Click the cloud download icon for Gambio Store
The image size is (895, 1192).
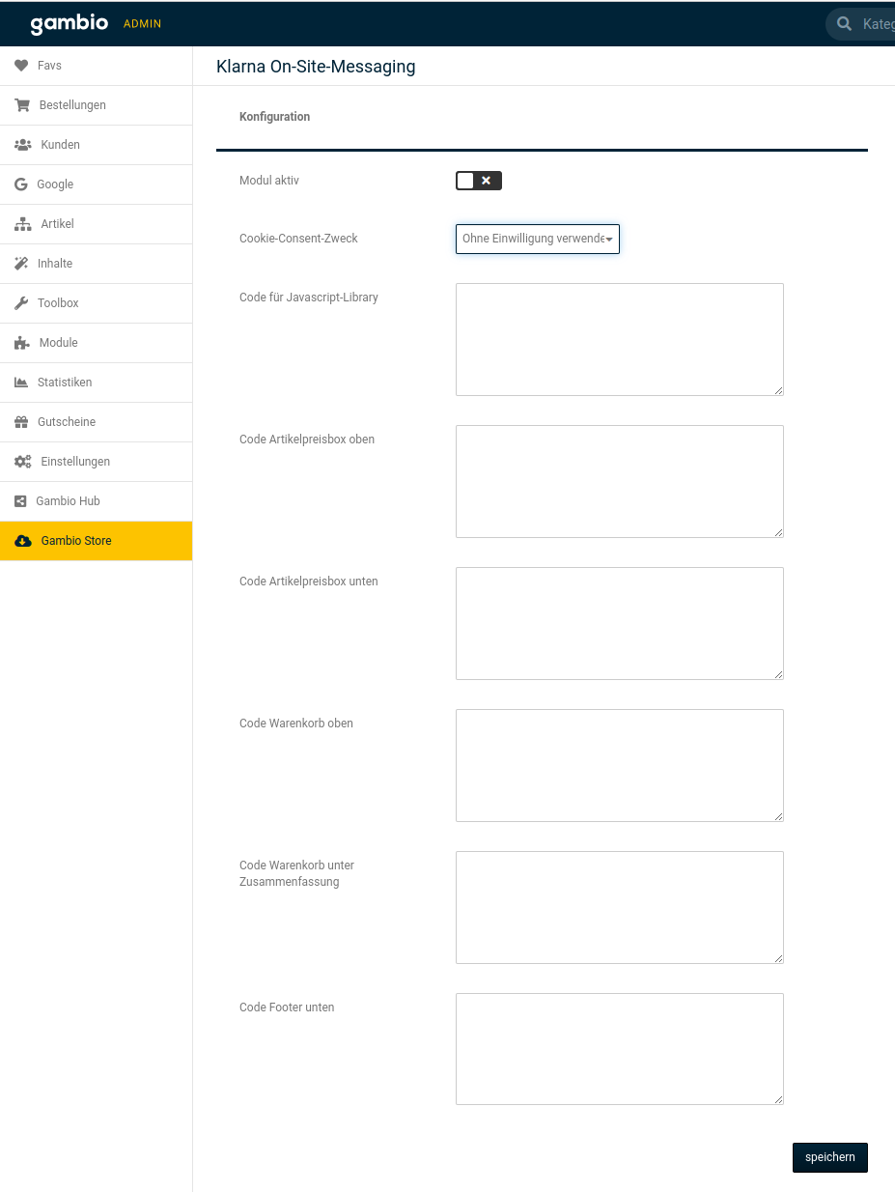coord(22,541)
